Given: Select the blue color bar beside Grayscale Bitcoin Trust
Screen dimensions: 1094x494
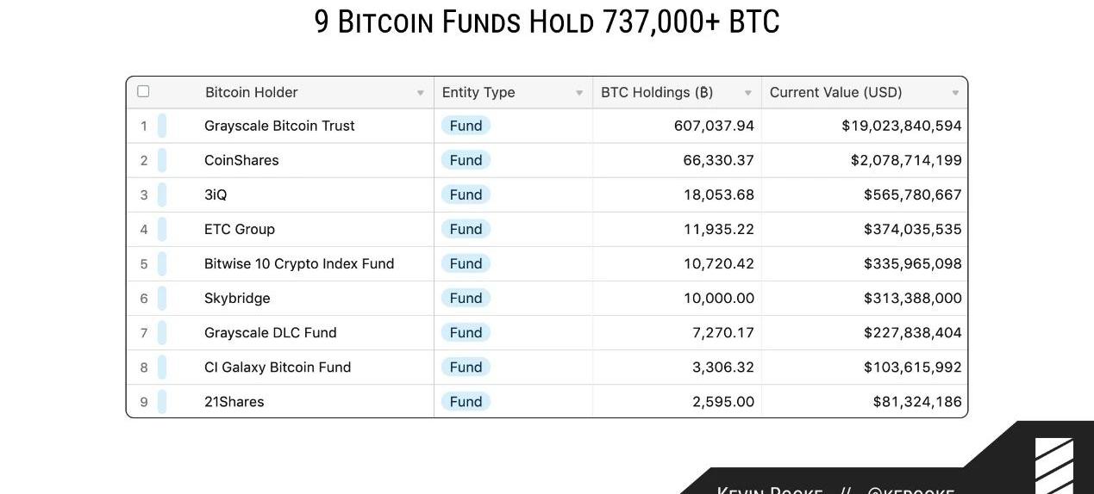Looking at the screenshot, I should (162, 126).
